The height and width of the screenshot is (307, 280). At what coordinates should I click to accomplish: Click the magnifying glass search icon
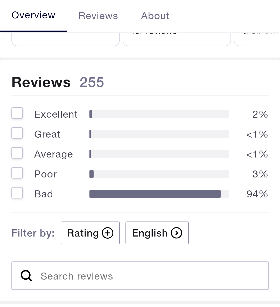[26, 276]
